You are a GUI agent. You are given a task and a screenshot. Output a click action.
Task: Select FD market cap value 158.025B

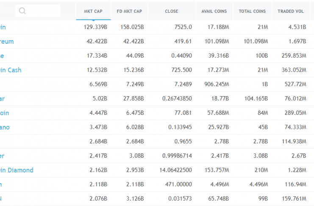tap(132, 27)
